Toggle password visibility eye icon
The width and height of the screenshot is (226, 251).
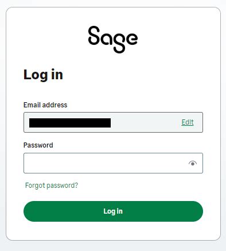pos(193,163)
